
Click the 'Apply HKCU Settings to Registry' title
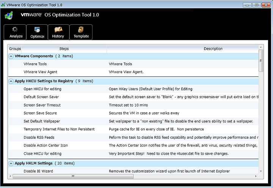pos(44,81)
